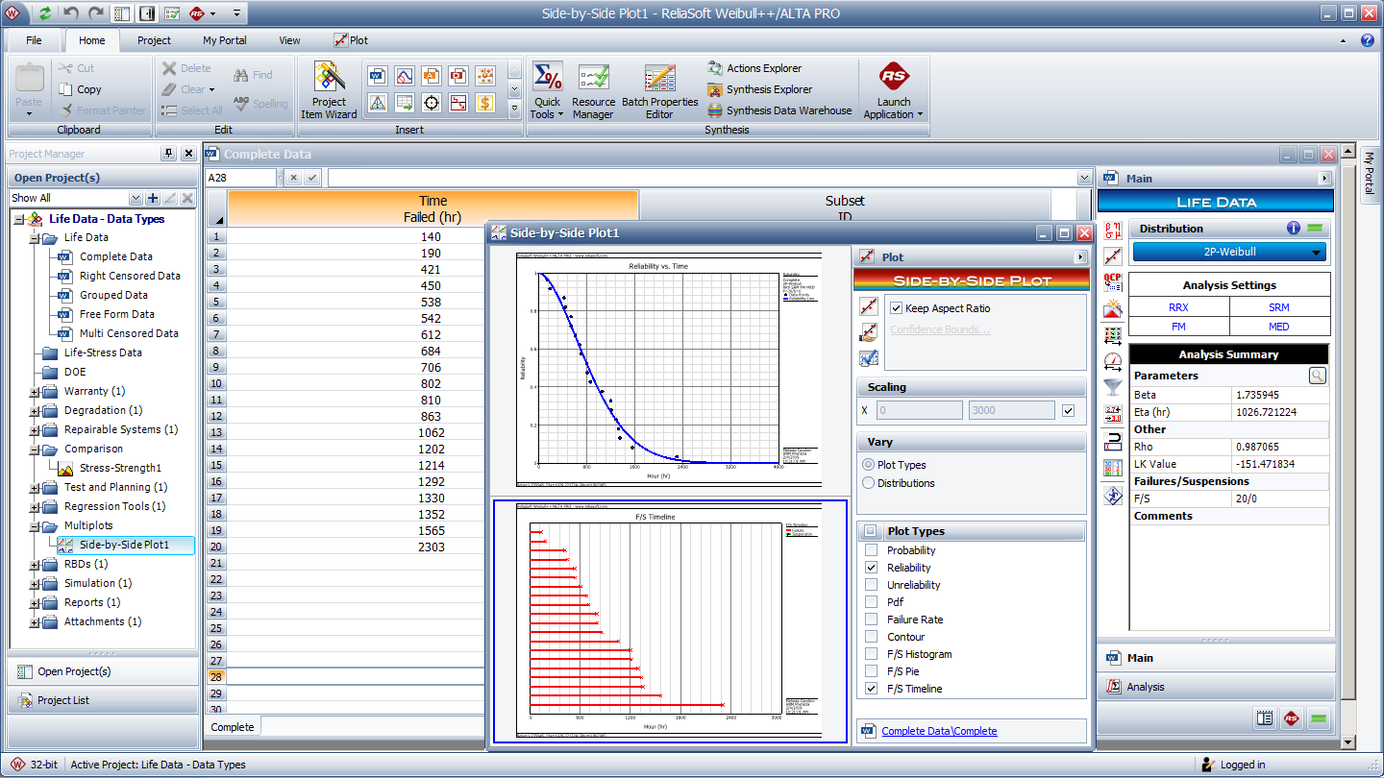
Task: Open the File menu
Action: click(x=34, y=40)
